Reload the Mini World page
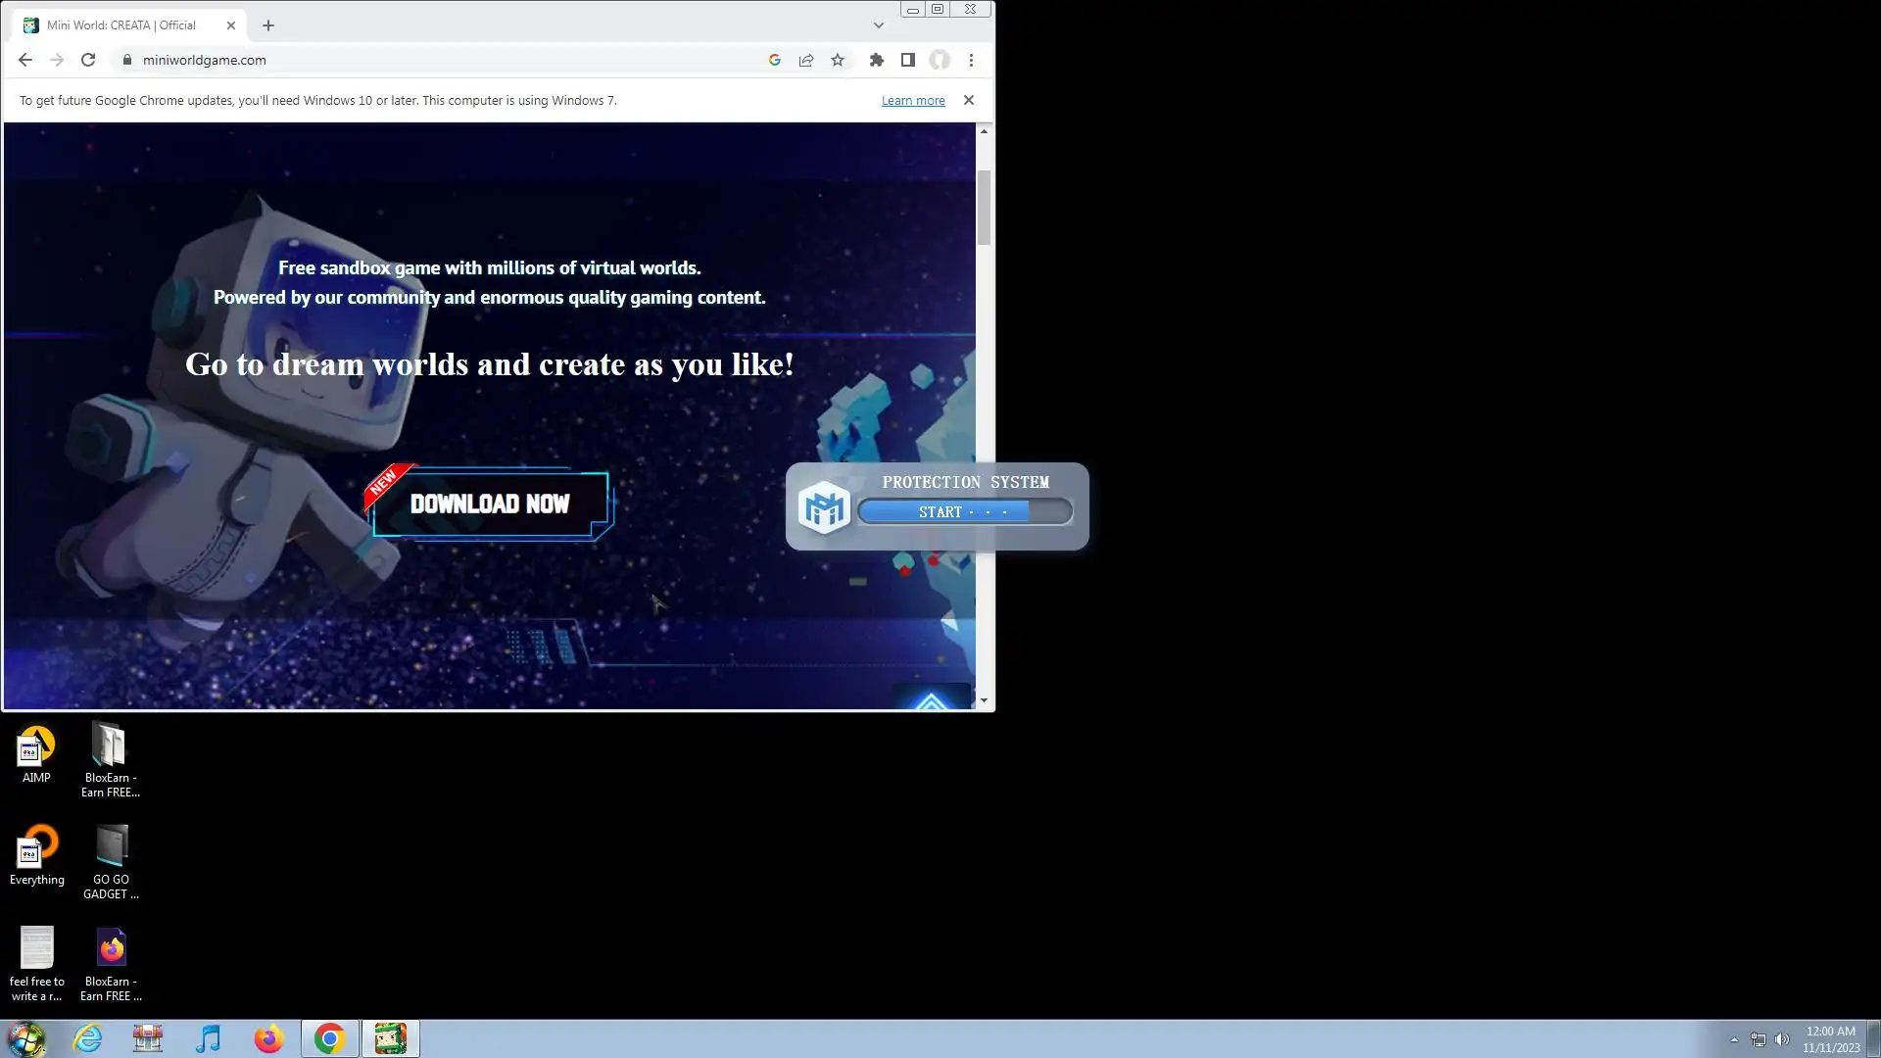The height and width of the screenshot is (1058, 1881). 88,60
